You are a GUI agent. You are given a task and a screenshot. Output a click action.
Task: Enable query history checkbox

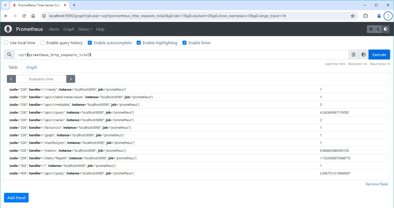click(x=42, y=43)
